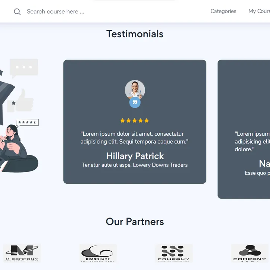Click the star rating speech bubble illustration

tap(27, 123)
